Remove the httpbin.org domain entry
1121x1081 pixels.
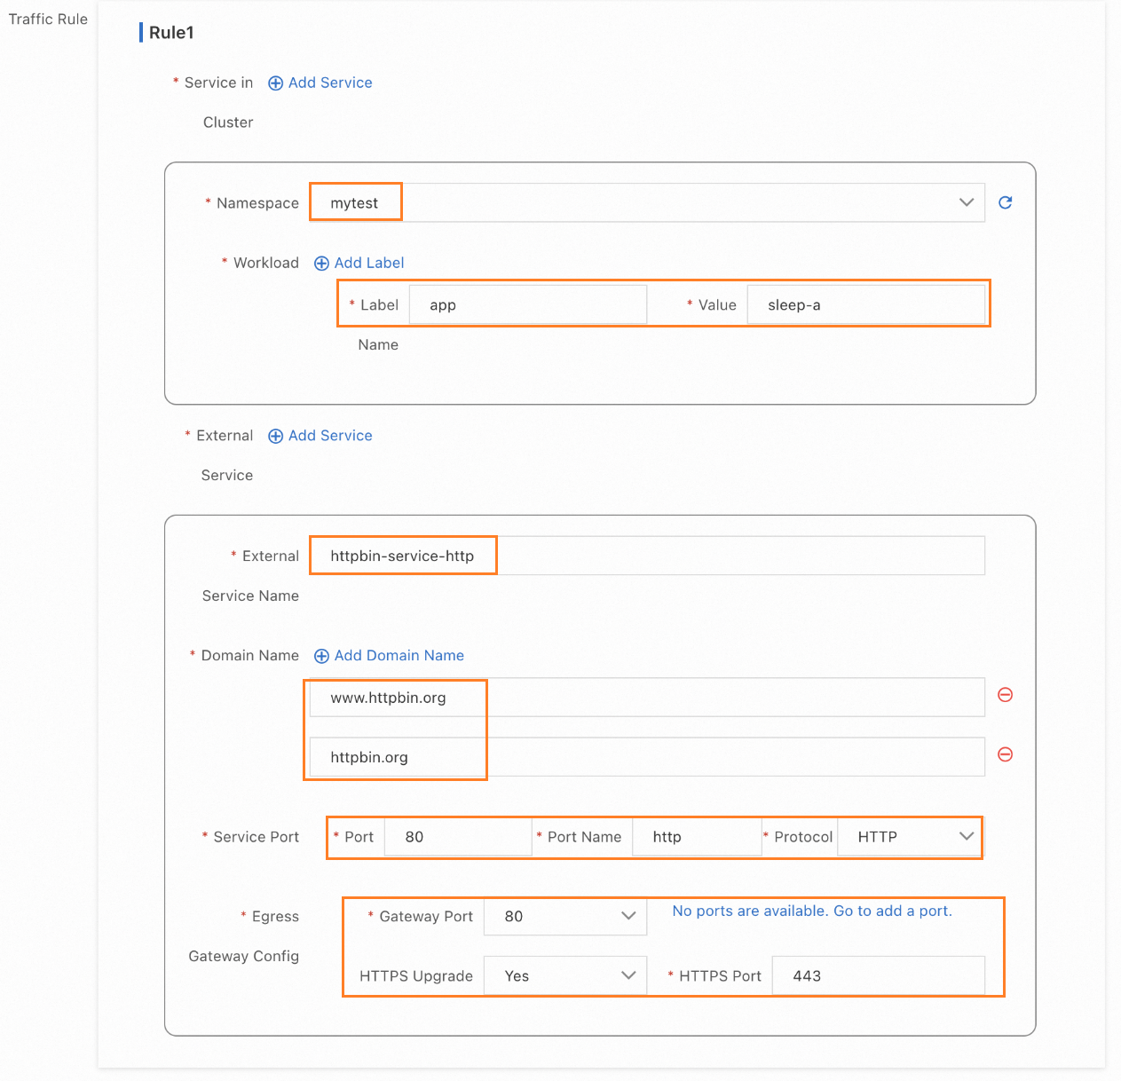1005,754
